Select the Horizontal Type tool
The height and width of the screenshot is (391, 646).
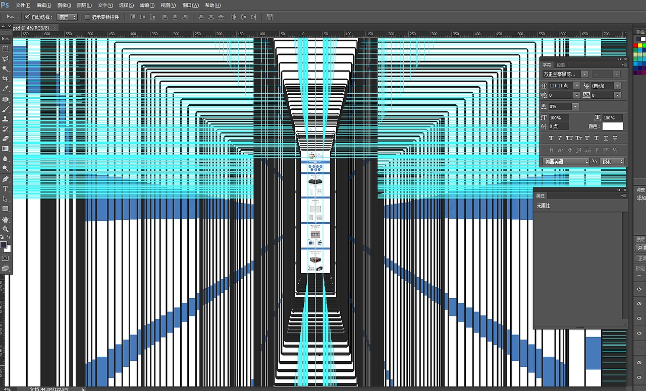click(6, 189)
